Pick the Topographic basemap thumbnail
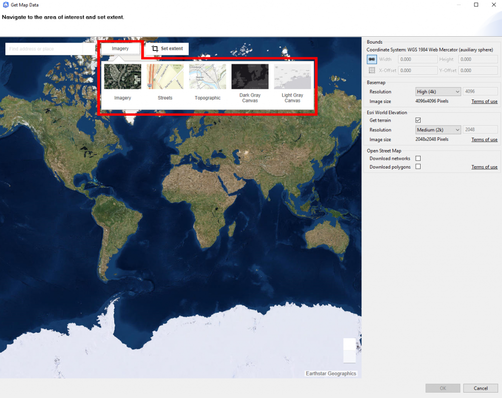The height and width of the screenshot is (398, 502). 207,76
